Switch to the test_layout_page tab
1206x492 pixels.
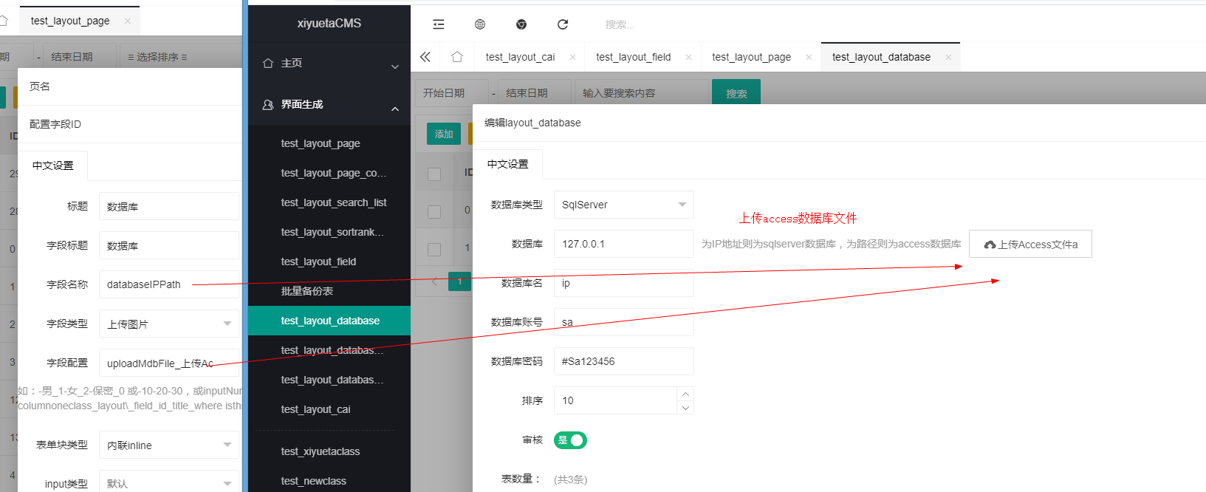[x=751, y=57]
